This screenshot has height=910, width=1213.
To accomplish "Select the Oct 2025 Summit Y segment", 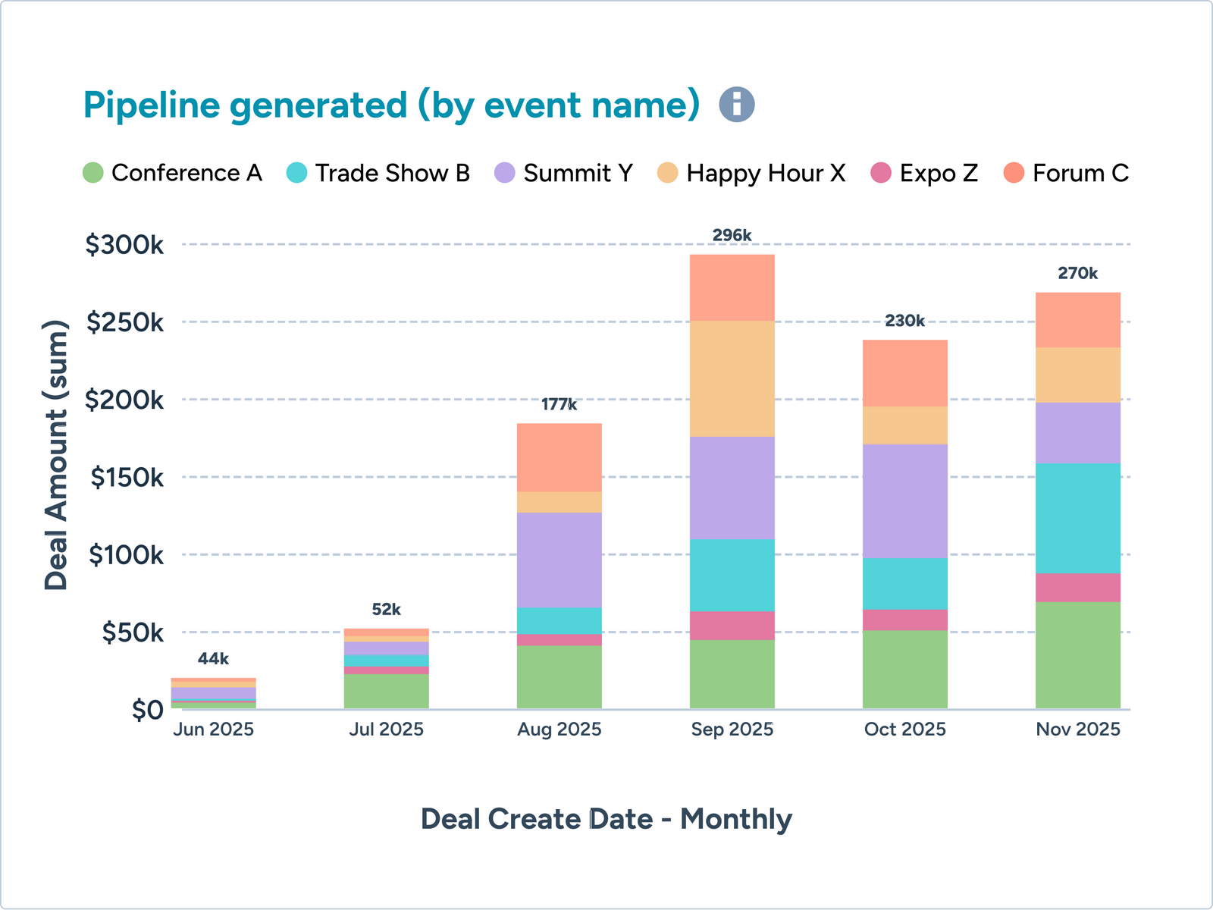I will pos(904,500).
